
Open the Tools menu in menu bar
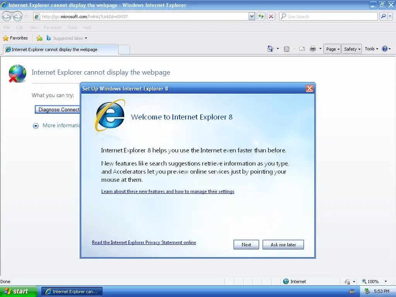72,27
